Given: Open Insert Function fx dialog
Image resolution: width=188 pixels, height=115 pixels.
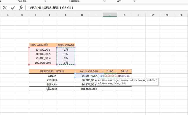Looking at the screenshot, I should coord(21,8).
